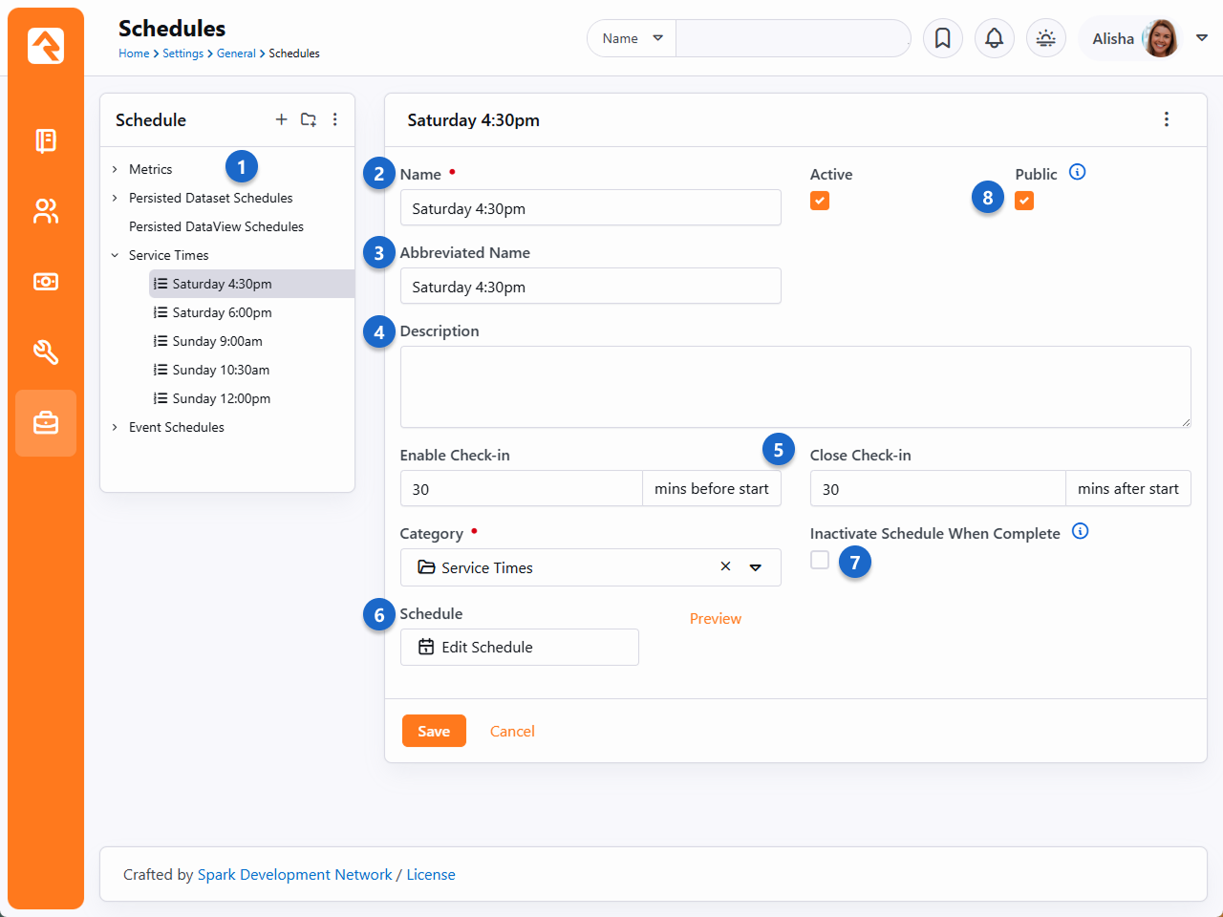Click the Public info icon

[1077, 173]
